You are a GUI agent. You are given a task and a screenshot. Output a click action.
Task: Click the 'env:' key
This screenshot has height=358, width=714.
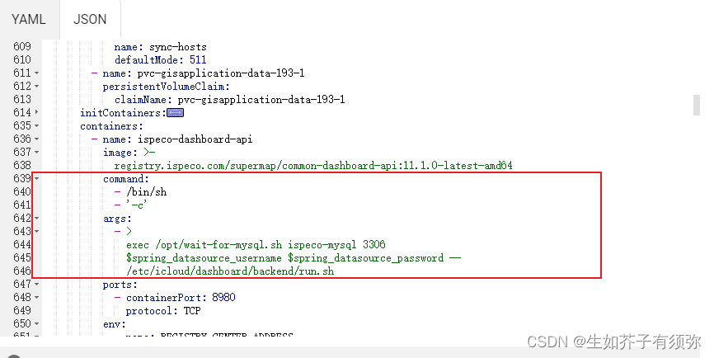pyautogui.click(x=115, y=324)
